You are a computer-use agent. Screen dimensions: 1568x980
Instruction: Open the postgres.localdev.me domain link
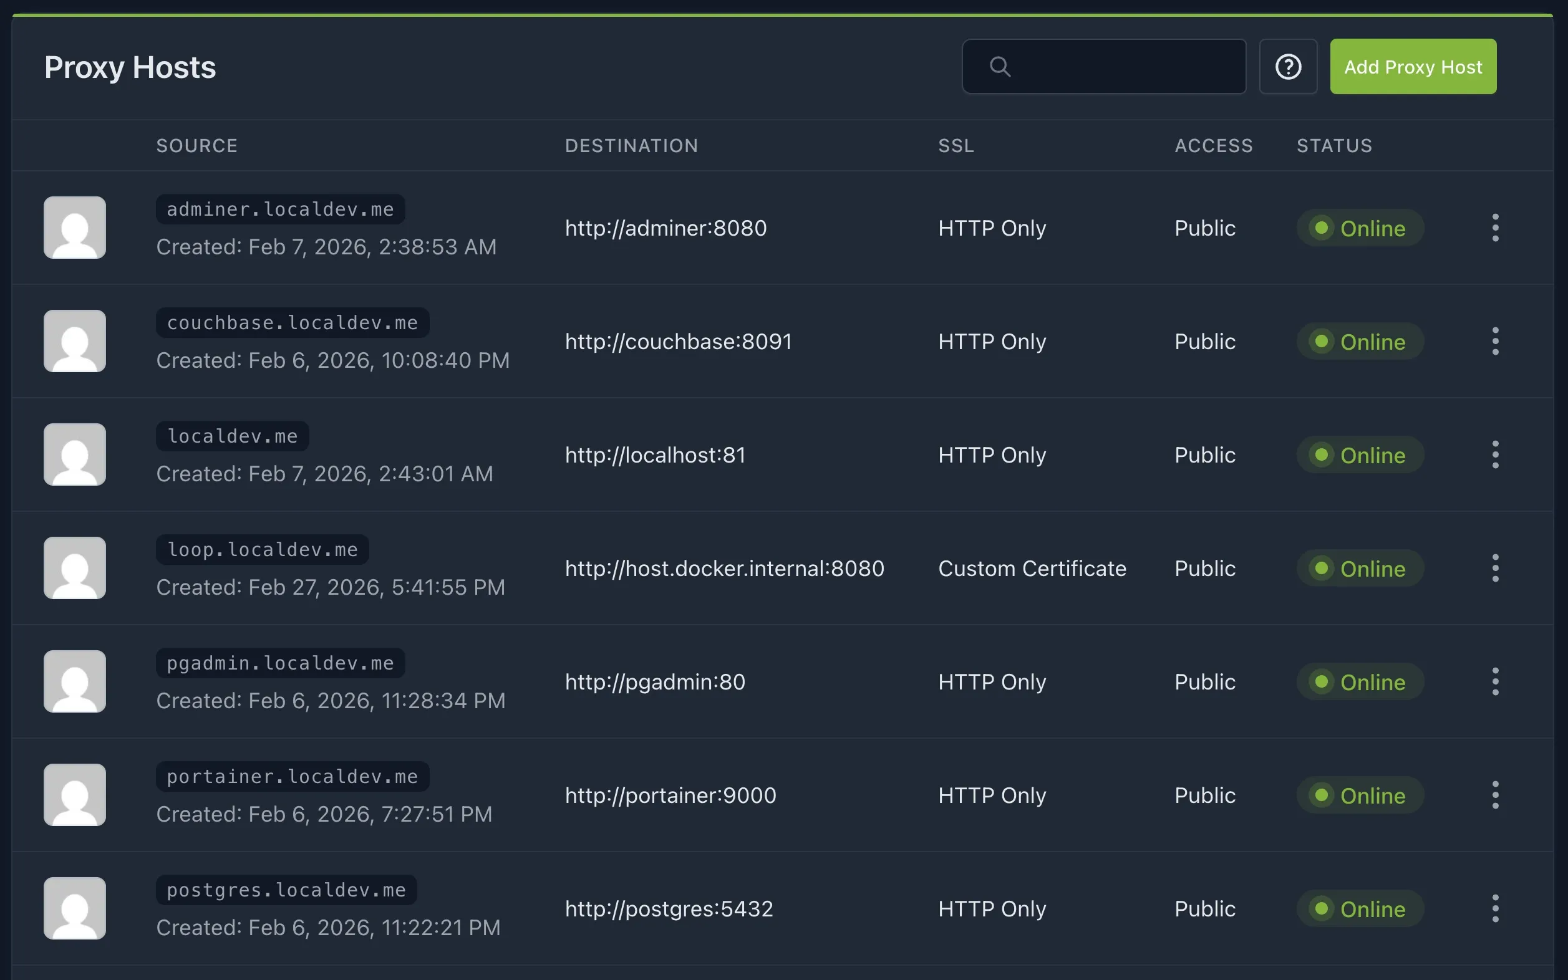(x=286, y=890)
